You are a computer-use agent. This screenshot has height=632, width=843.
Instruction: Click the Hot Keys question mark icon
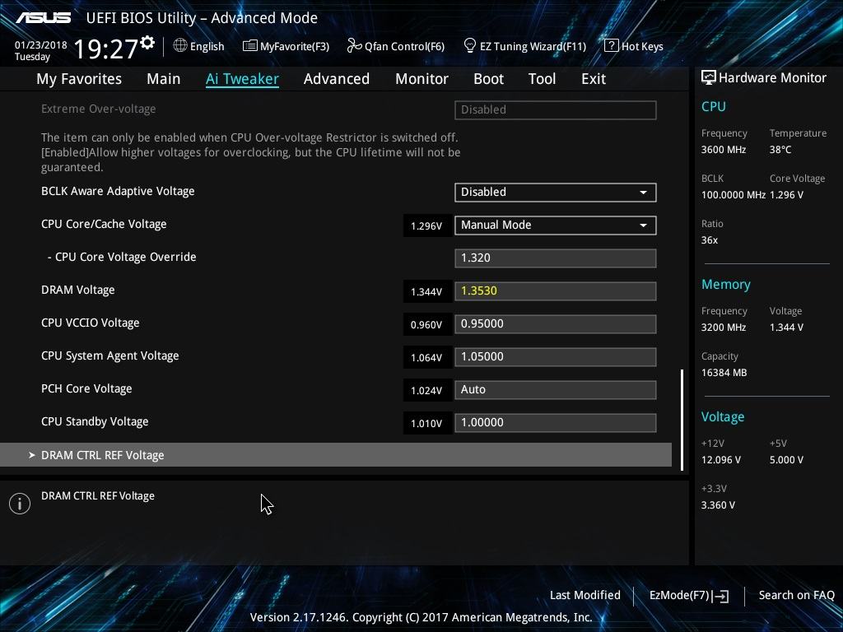coord(612,46)
